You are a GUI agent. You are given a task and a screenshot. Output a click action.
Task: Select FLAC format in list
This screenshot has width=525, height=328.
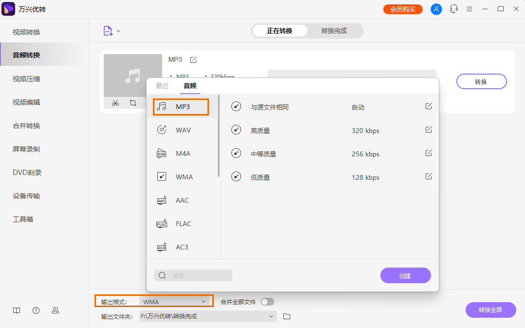183,224
